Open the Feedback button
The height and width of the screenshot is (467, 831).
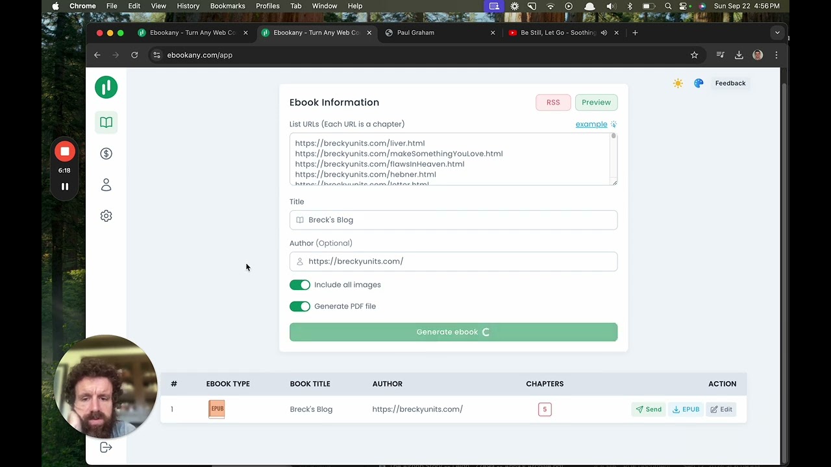(730, 83)
